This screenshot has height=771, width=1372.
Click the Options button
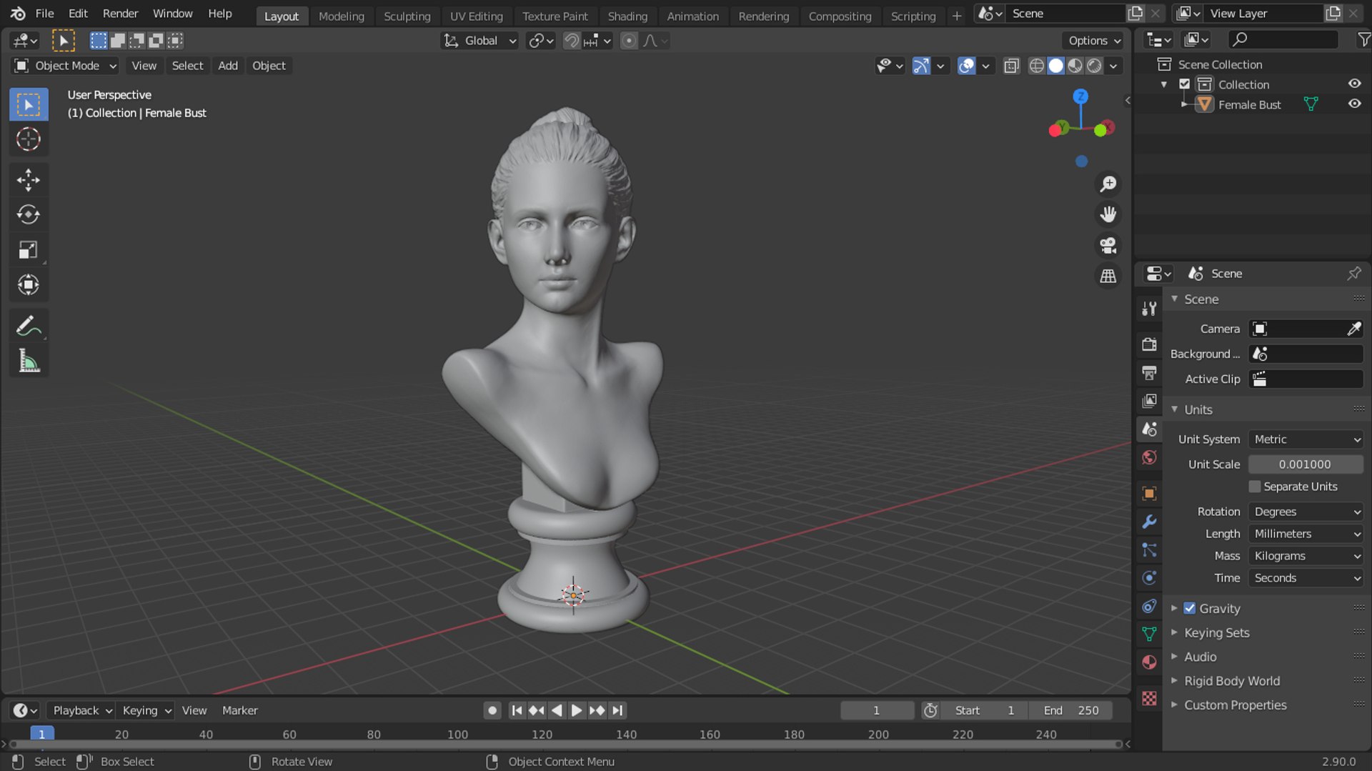click(1093, 41)
